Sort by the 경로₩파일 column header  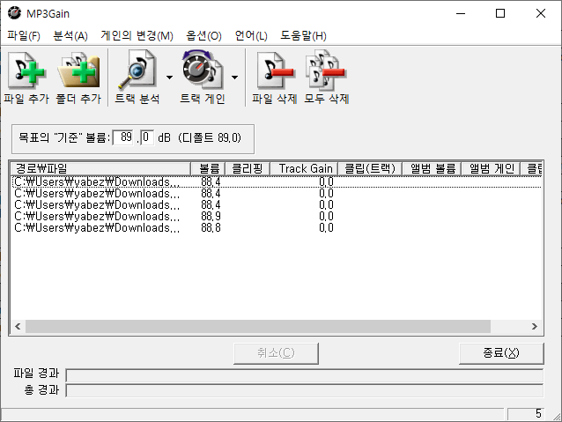click(x=100, y=168)
